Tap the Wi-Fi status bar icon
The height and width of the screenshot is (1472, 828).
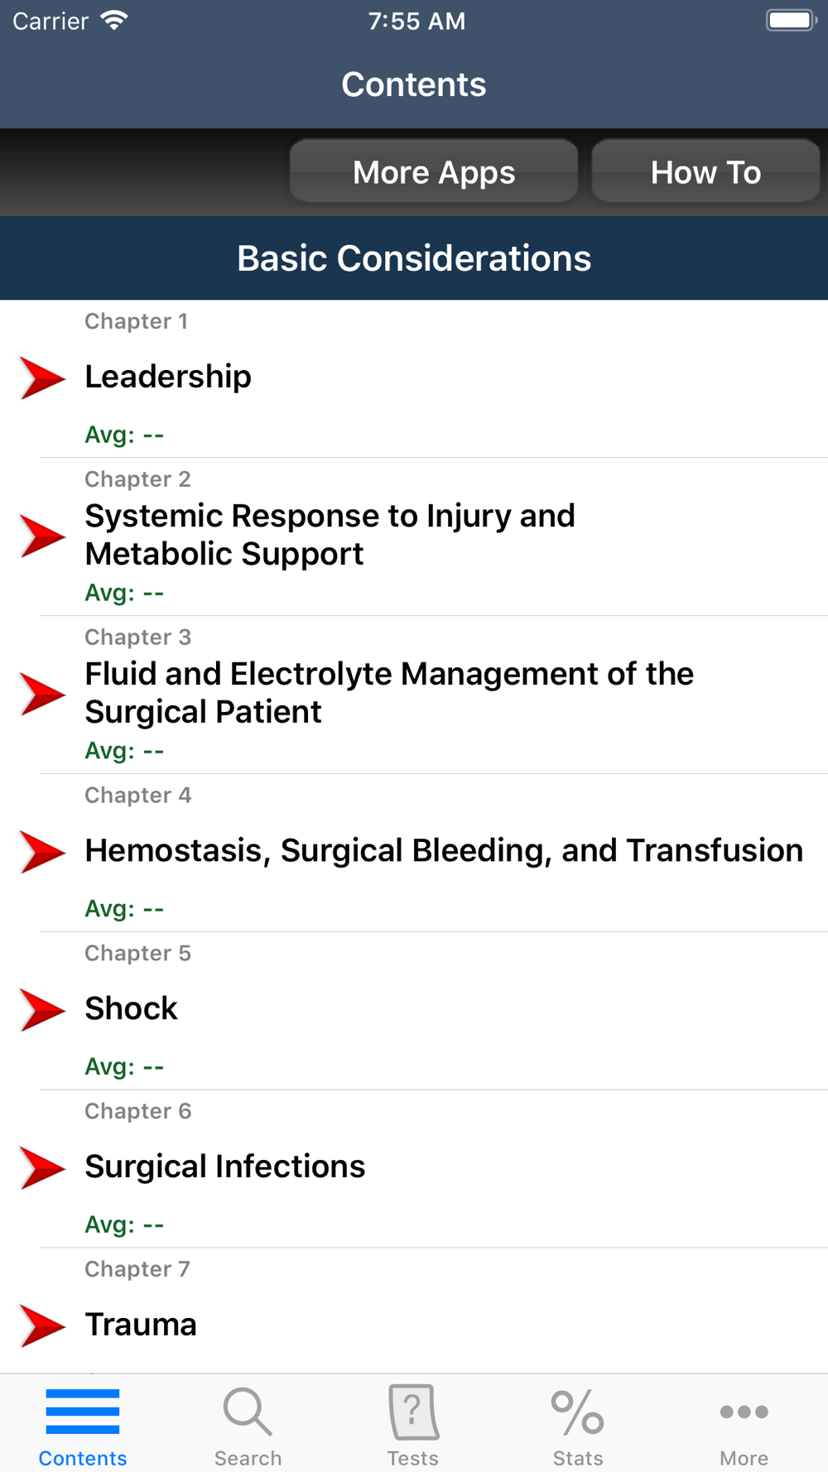click(114, 21)
